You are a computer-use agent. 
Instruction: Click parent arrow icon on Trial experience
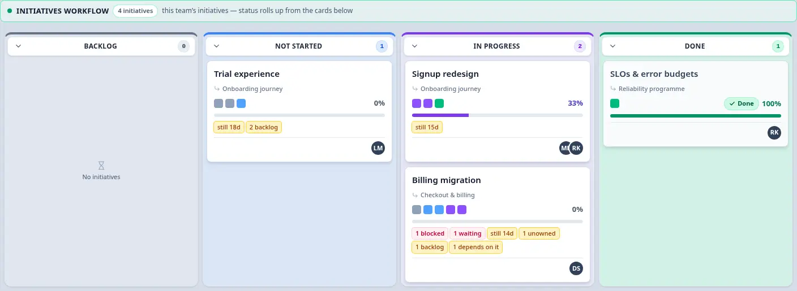point(217,89)
